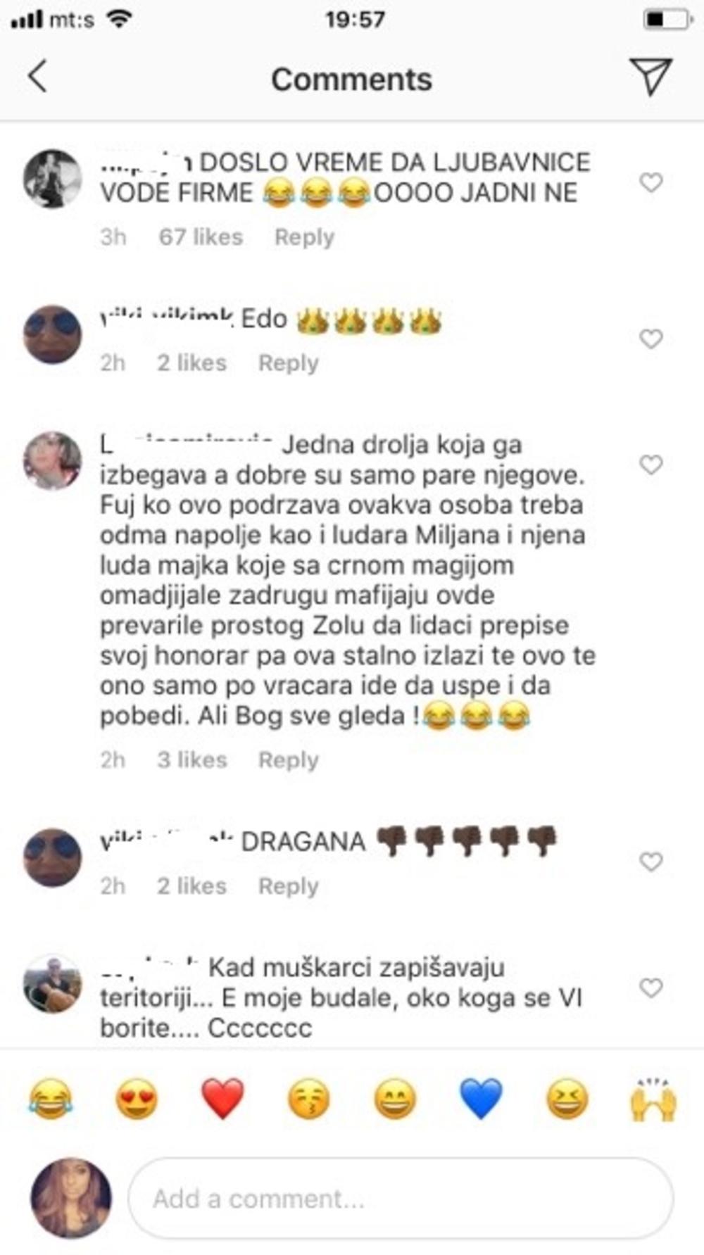Like the DRAGANA thumbs-down comment
704x1255 pixels.
click(651, 862)
